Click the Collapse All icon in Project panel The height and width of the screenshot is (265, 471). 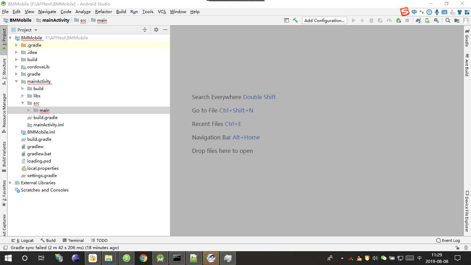pos(145,30)
